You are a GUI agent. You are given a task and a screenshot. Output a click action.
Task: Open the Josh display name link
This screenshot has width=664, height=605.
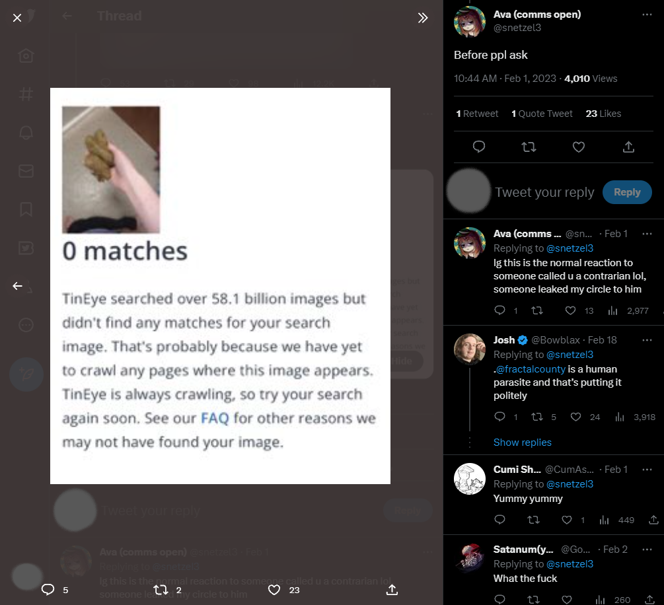(x=504, y=340)
